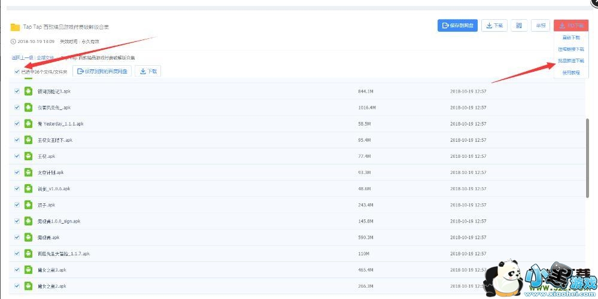Click file name 太空计划.apk

point(51,173)
